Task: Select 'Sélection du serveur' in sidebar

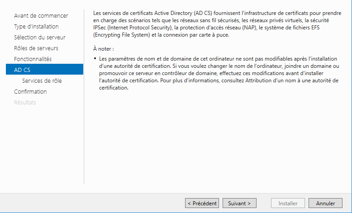Action: pyautogui.click(x=39, y=37)
